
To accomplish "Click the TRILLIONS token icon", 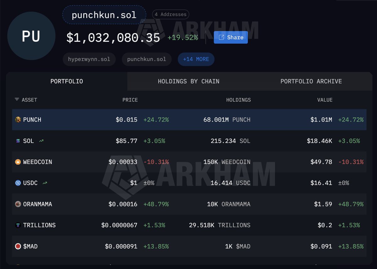I will tap(18, 225).
